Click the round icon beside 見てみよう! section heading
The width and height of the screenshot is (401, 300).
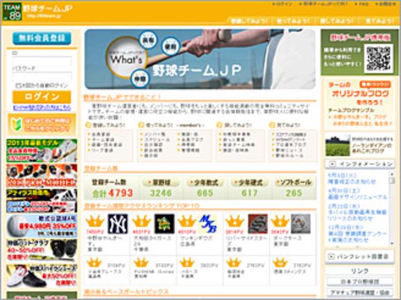[x=272, y=125]
